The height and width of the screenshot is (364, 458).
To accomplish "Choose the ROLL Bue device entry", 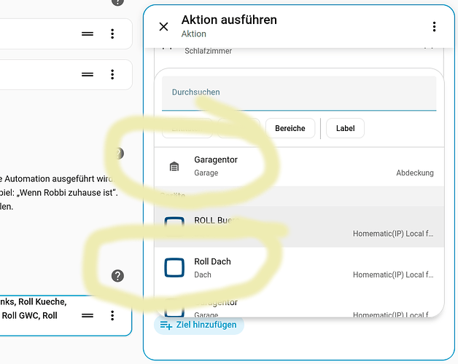I will pyautogui.click(x=299, y=226).
